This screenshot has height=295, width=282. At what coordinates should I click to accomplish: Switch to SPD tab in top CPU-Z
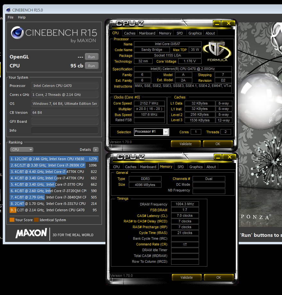point(179,33)
